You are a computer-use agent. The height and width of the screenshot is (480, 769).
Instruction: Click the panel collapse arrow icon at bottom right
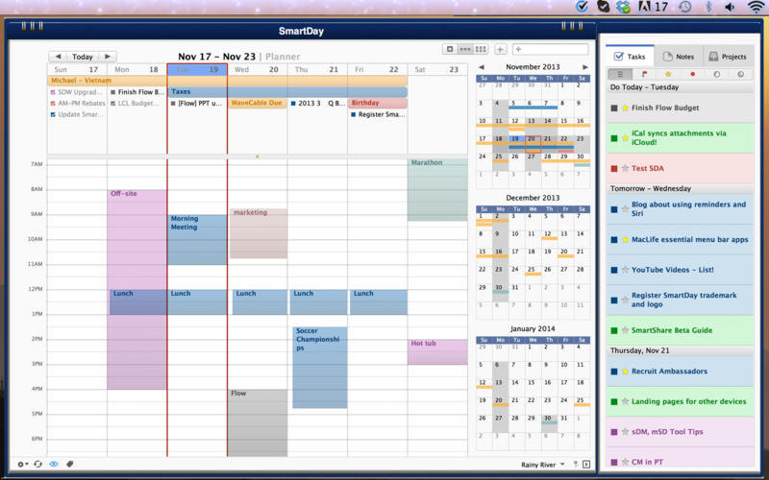586,465
